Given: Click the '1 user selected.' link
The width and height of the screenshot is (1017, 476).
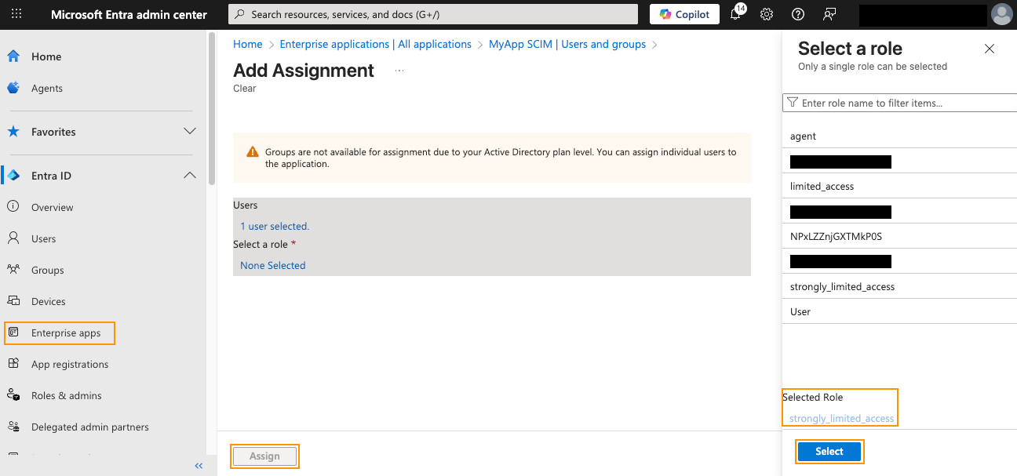Looking at the screenshot, I should click(275, 226).
